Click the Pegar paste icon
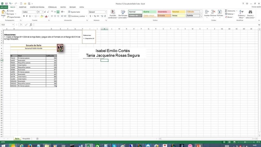 3,13
